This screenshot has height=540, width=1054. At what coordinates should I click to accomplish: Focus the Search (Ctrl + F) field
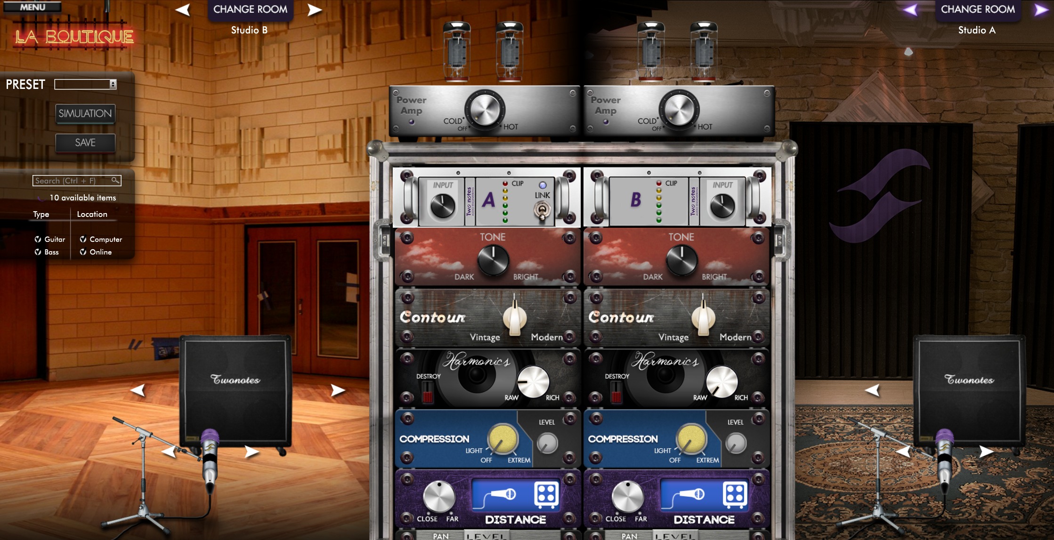(x=77, y=181)
